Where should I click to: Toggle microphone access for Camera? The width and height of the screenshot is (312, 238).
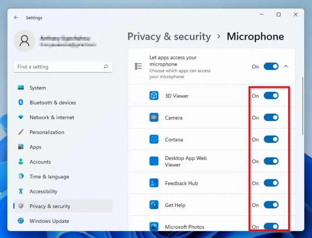click(271, 118)
